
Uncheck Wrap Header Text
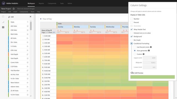132,29
